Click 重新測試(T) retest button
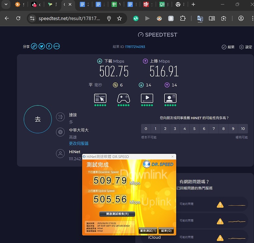This screenshot has width=254, height=243. point(148,231)
